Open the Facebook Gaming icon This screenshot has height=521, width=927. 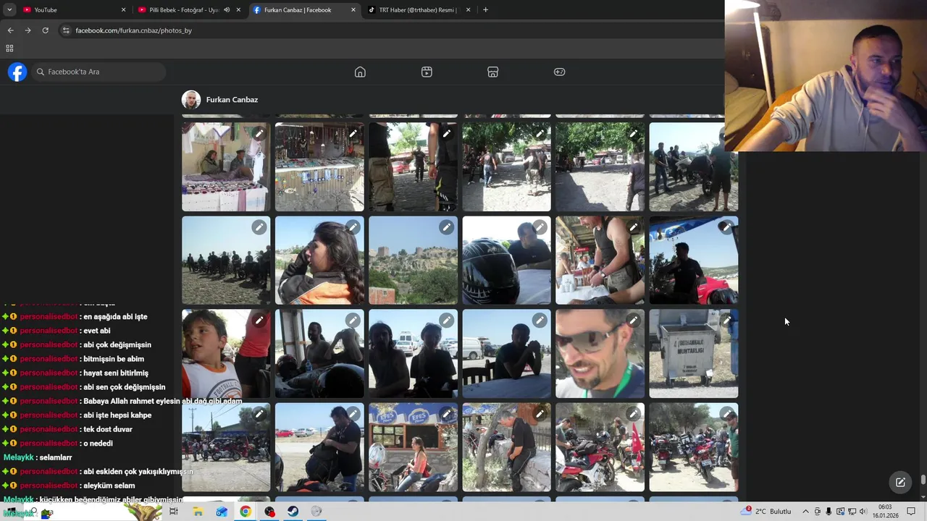(559, 72)
